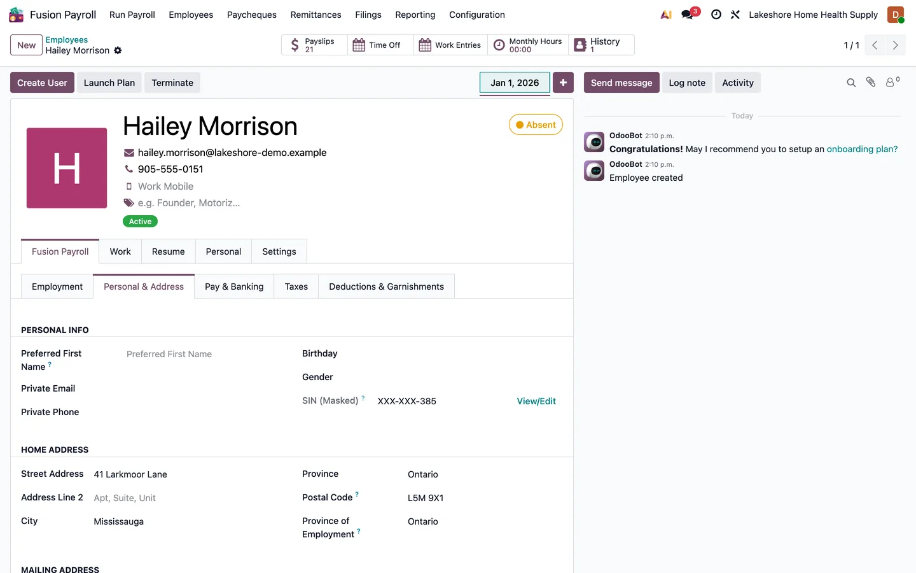Switch to the Pay & Banking sub-tab
This screenshot has height=573, width=916.
(x=234, y=286)
